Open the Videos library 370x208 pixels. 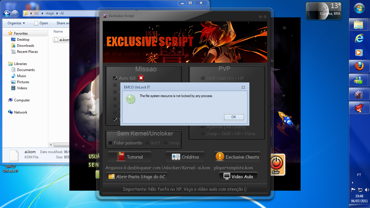tap(22, 88)
